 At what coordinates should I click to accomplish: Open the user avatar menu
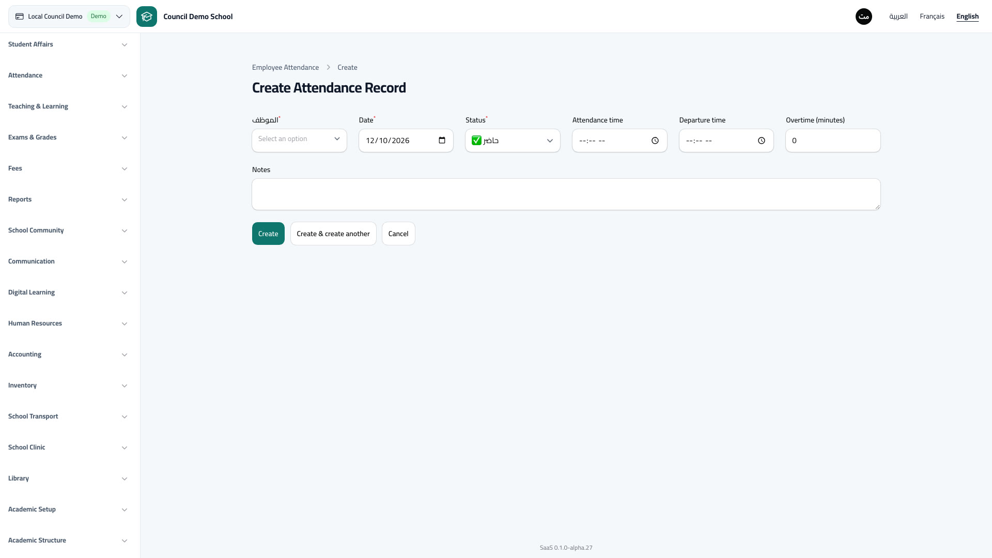[x=864, y=17]
